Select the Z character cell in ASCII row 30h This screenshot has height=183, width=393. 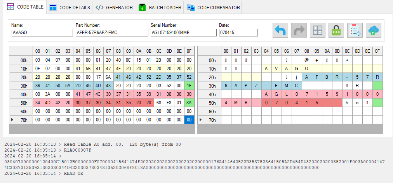pyautogui.click(x=256, y=86)
